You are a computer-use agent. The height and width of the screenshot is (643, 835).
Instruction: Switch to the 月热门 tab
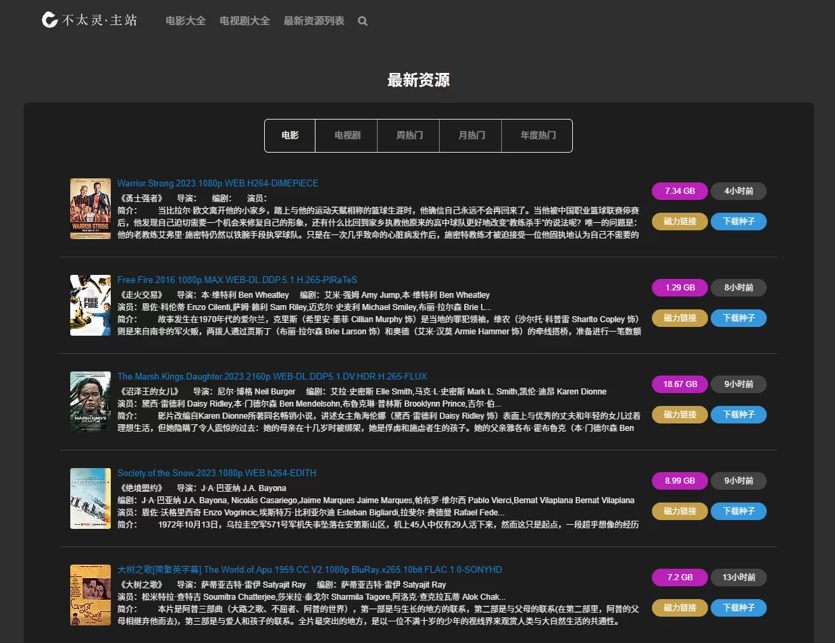[x=470, y=135]
